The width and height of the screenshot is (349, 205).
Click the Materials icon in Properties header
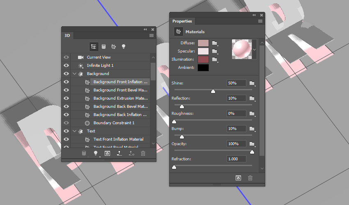coord(179,32)
